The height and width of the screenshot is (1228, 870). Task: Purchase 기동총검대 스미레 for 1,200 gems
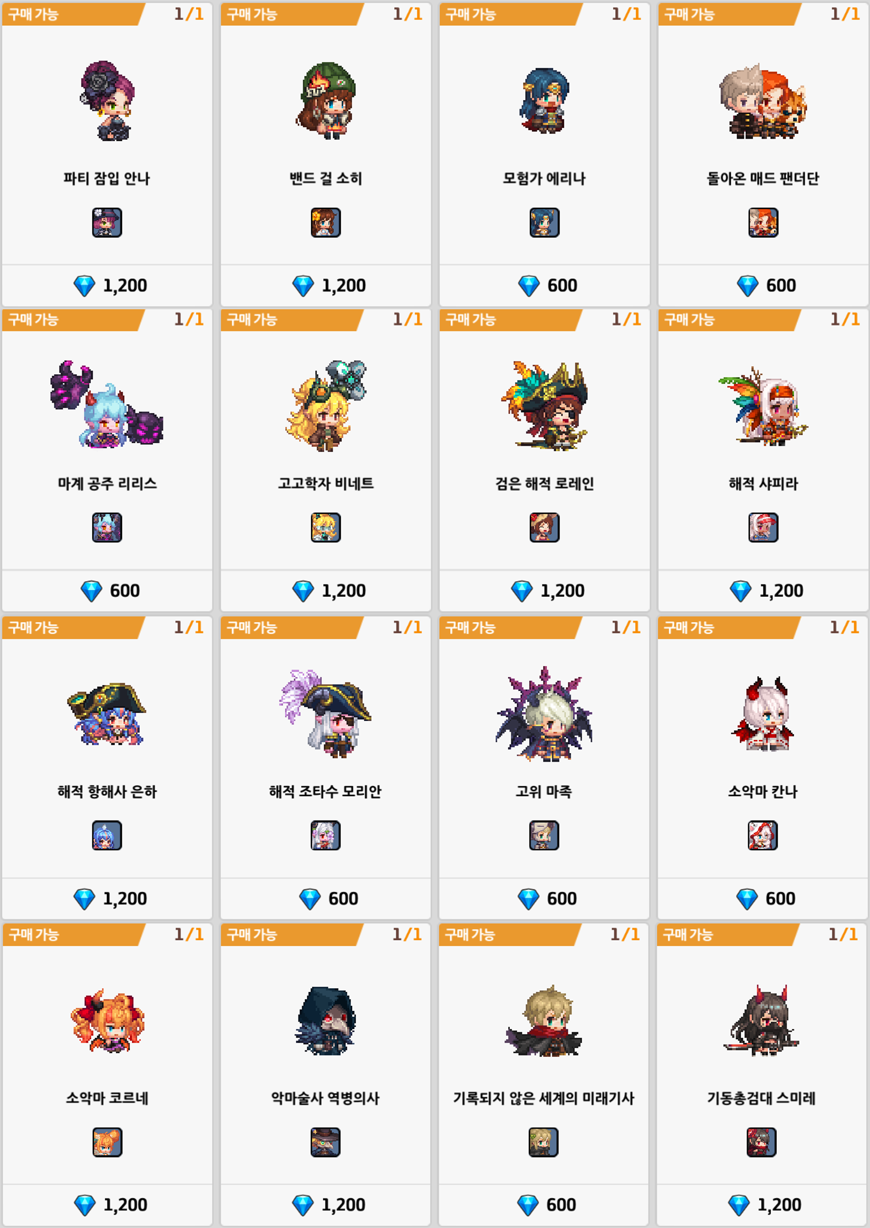coord(763,1205)
